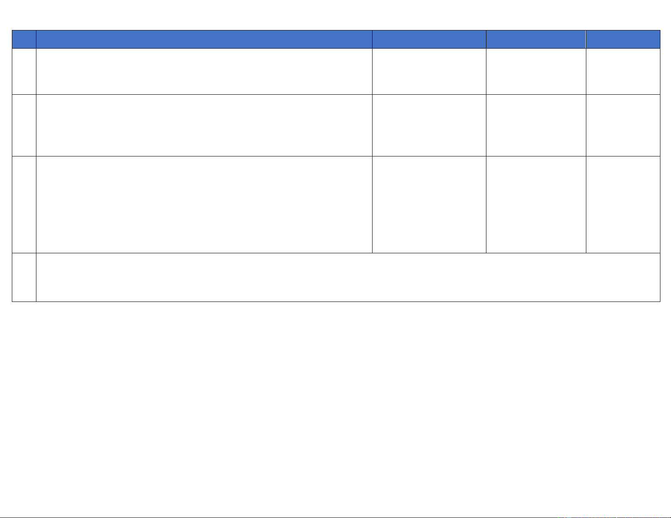Click second white row's narrow leftmost cell

[24, 125]
